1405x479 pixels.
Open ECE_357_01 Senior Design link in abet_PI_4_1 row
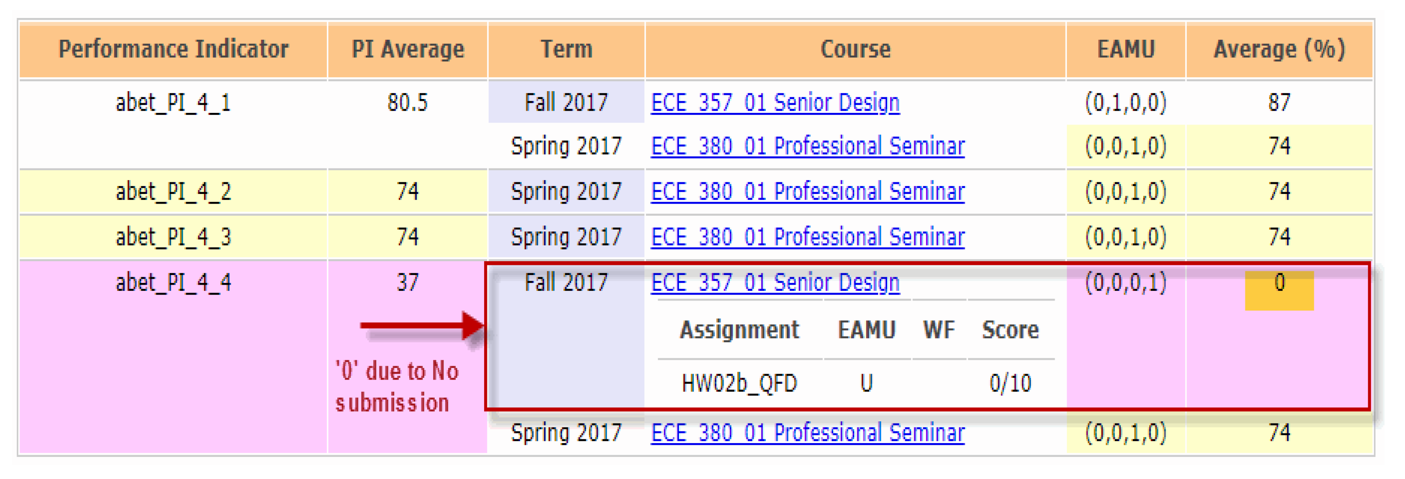(x=775, y=102)
